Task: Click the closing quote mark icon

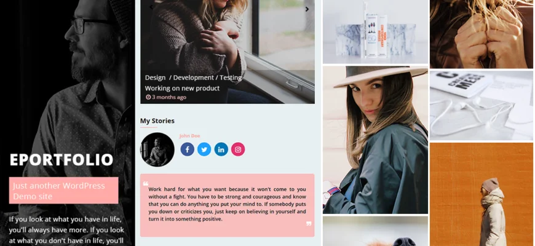Action: click(309, 224)
